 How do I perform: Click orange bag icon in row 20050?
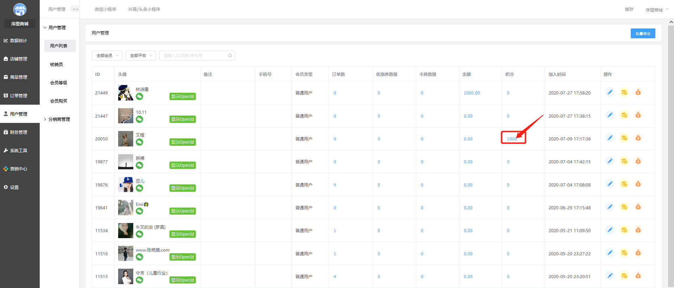638,138
